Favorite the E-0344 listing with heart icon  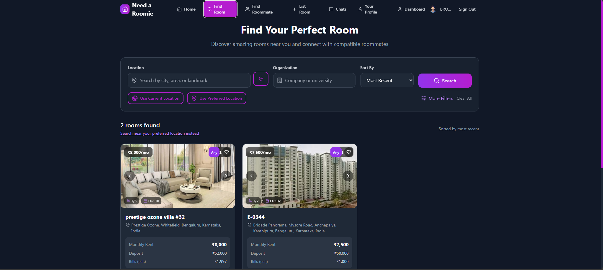(x=349, y=152)
